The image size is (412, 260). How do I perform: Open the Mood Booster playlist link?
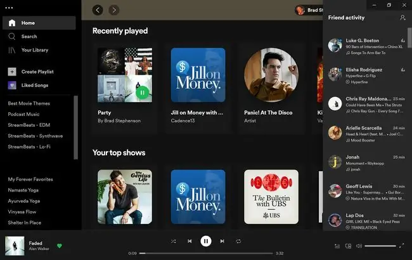coord(363,140)
